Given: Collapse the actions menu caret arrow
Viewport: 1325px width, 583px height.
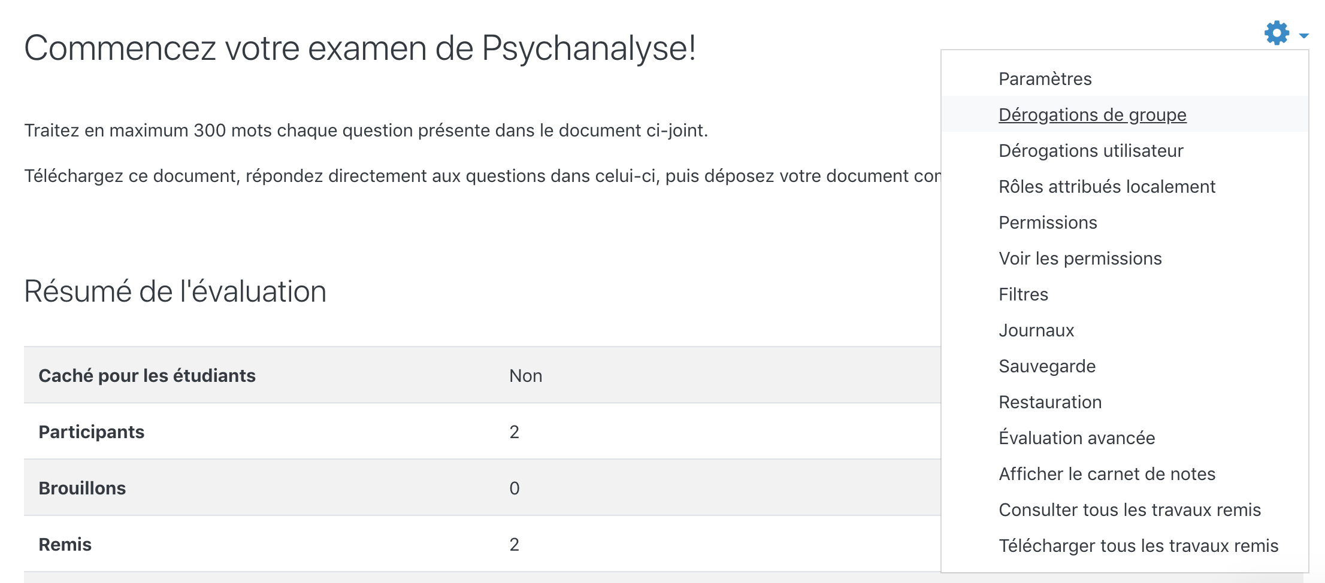Looking at the screenshot, I should 1303,36.
